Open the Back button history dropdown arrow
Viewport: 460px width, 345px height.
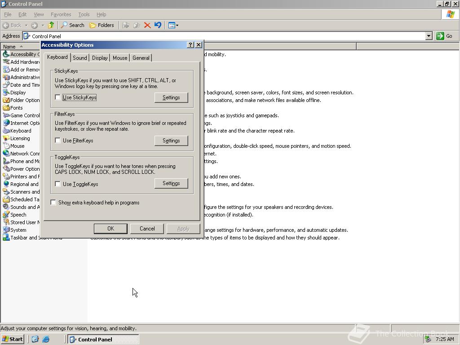coord(26,25)
